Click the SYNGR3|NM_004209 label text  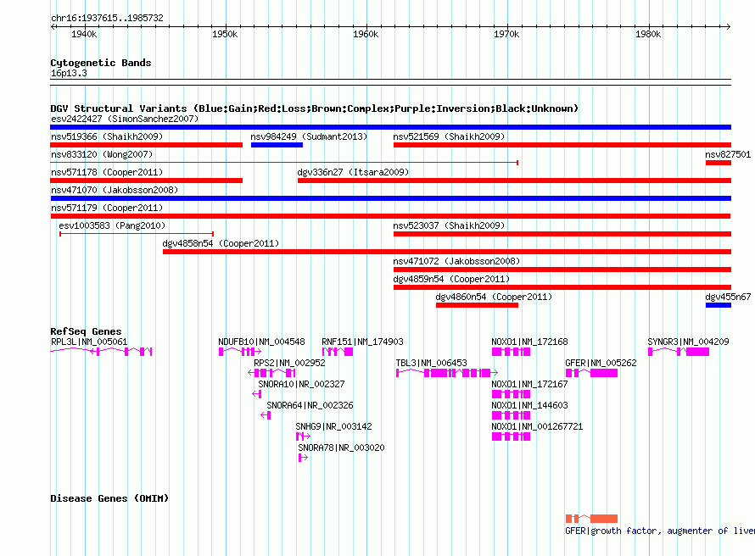[x=688, y=342]
